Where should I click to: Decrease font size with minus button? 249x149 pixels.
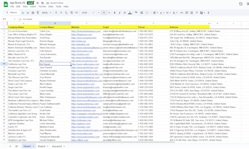(x=99, y=12)
